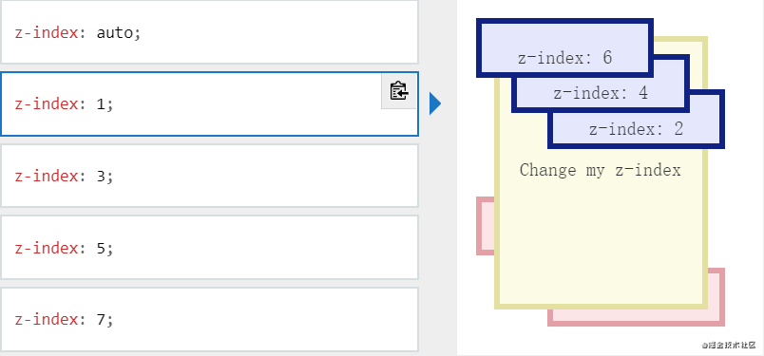Select the 'z-index: 3;' code choice

(x=209, y=176)
